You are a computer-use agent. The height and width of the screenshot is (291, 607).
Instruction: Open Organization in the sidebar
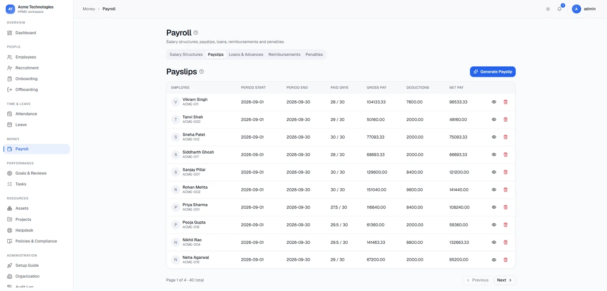click(x=36, y=276)
